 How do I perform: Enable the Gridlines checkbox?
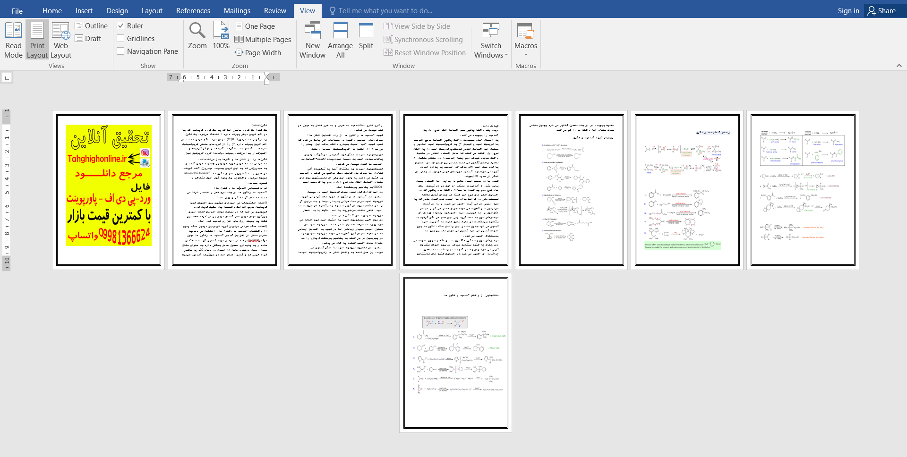(x=121, y=39)
